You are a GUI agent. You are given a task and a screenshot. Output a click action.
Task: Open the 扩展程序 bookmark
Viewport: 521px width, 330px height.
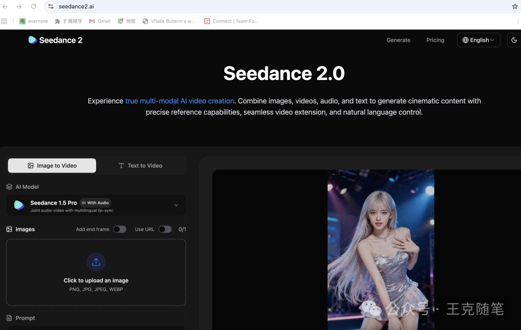pos(69,21)
